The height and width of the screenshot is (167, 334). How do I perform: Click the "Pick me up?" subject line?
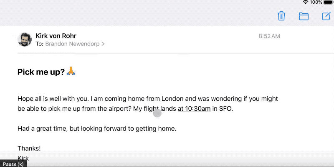tap(41, 72)
